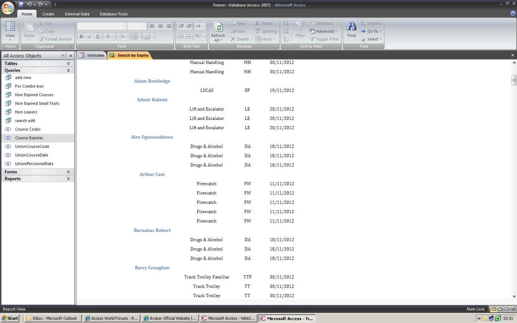The width and height of the screenshot is (517, 323).
Task: Select the 'add new' query
Action: pos(38,78)
